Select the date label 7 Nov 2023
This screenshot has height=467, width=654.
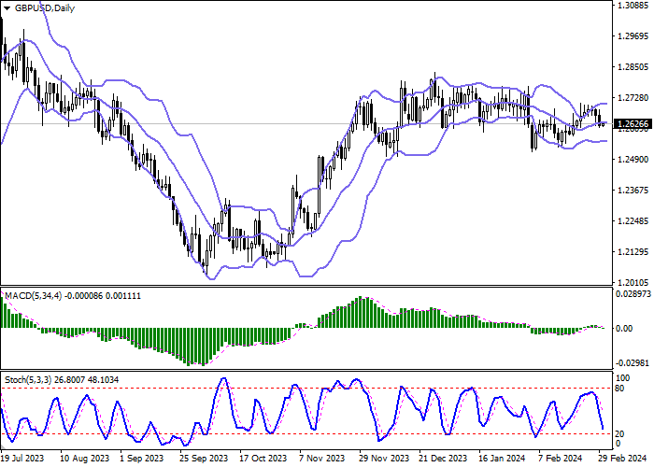(x=321, y=459)
